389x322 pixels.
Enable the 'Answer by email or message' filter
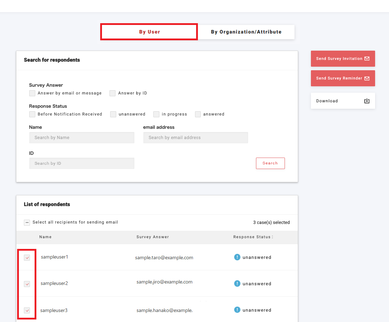(x=32, y=93)
